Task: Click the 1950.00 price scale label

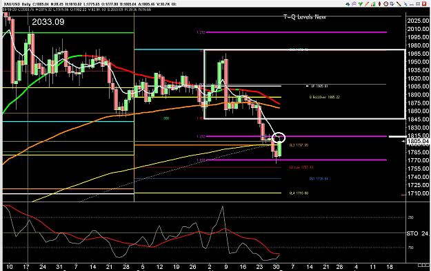Action: [x=419, y=62]
